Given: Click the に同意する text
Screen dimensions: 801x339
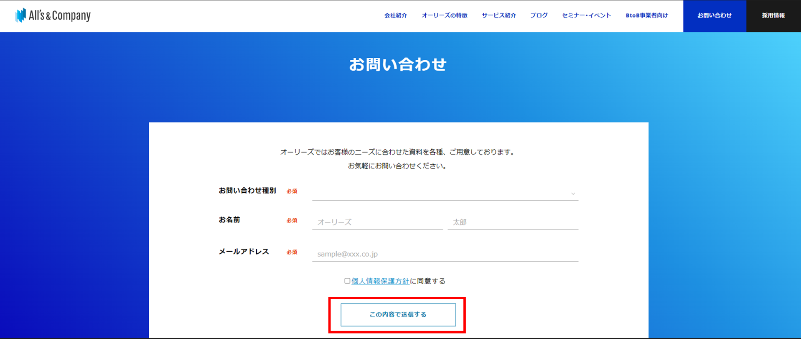Looking at the screenshot, I should [427, 281].
